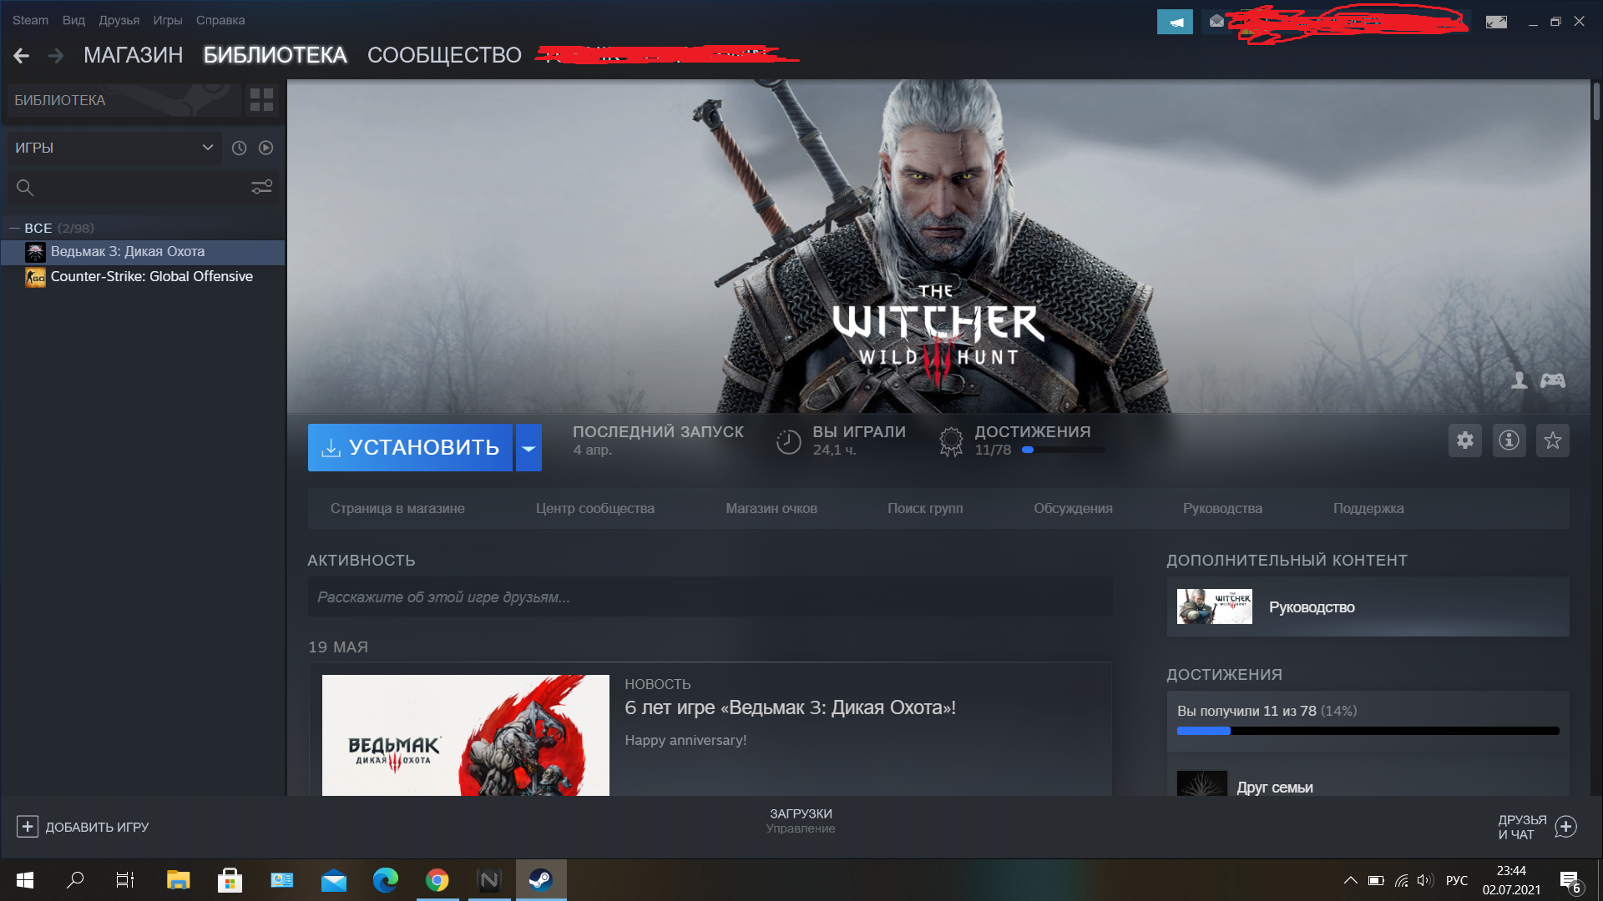Show hidden tray icons chevron
This screenshot has width=1603, height=901.
tap(1350, 880)
